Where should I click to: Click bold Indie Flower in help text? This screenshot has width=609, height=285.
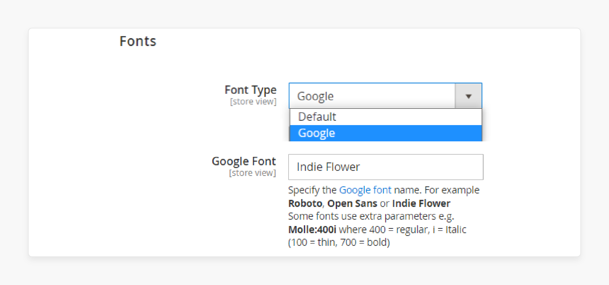pos(421,203)
